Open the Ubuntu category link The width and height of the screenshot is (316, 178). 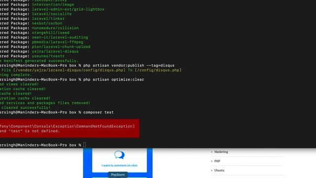click(x=219, y=170)
